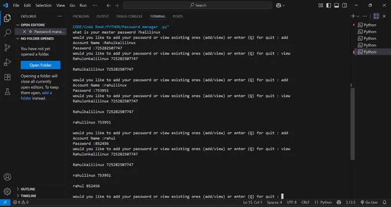
Task: Open the Edit menu
Action: point(27,5)
